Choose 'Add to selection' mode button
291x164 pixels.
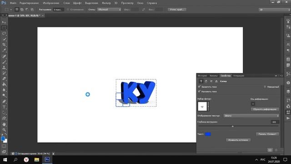coord(22,10)
